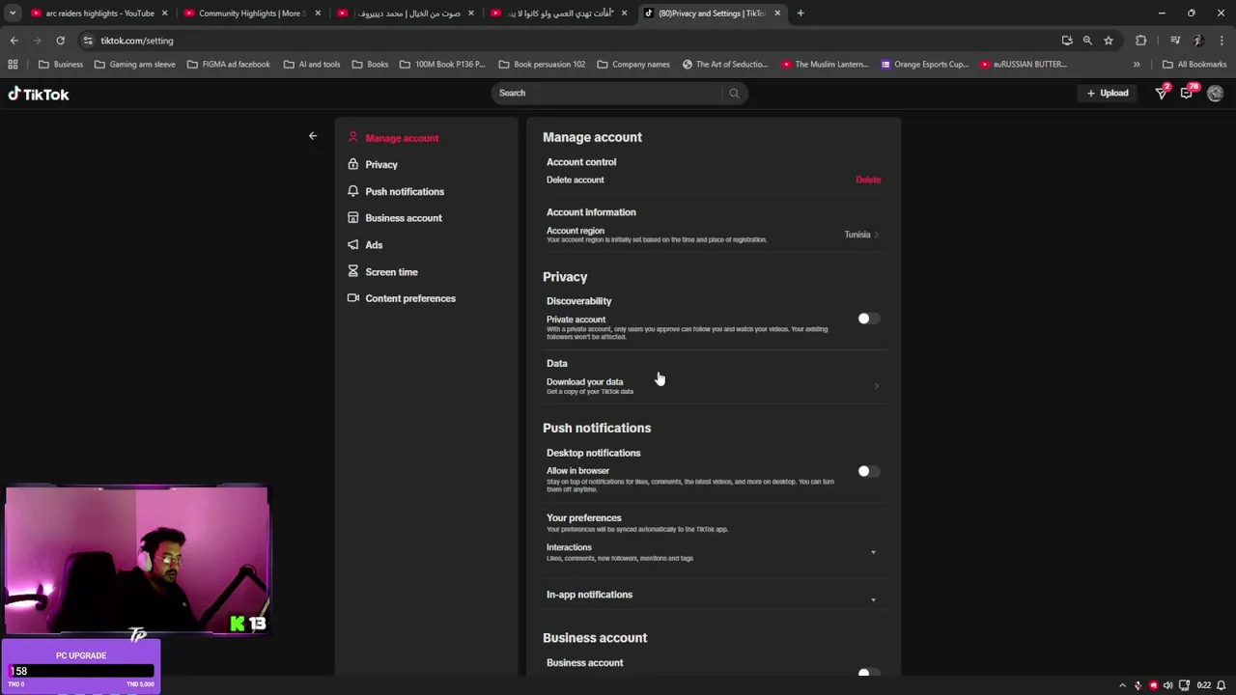
Task: Open the Books bookmark folder
Action: pos(370,65)
